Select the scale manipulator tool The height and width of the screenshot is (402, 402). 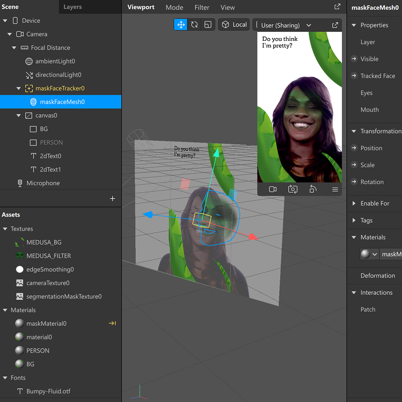[208, 25]
